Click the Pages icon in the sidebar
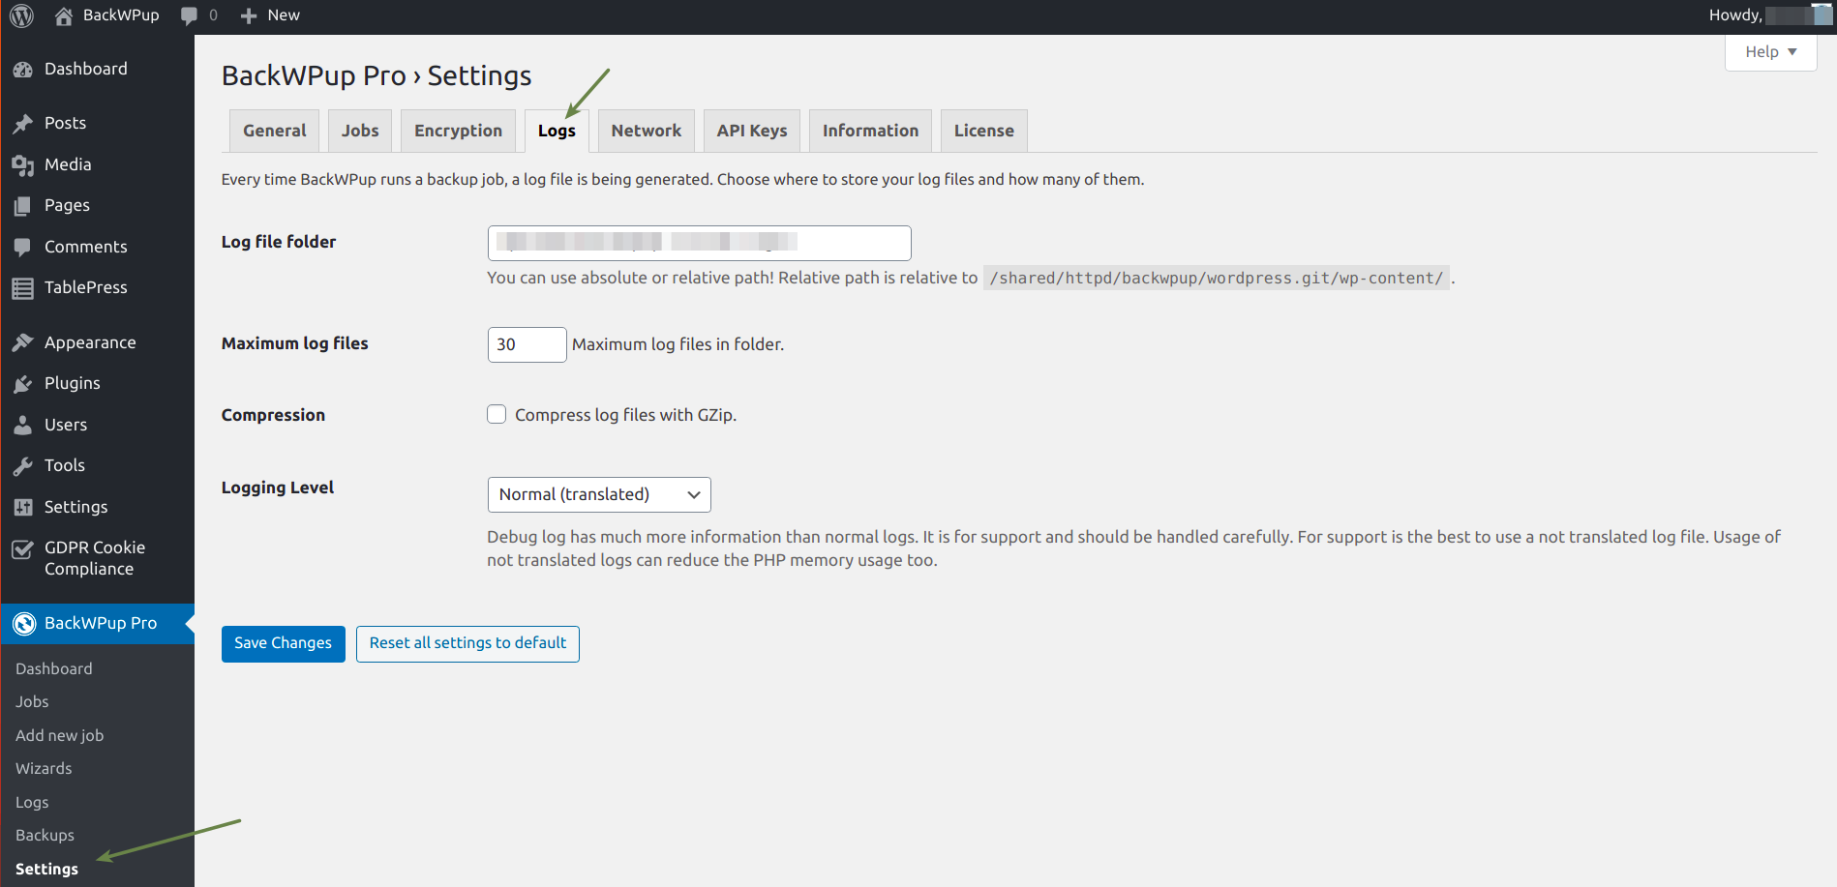The height and width of the screenshot is (887, 1837). [23, 206]
